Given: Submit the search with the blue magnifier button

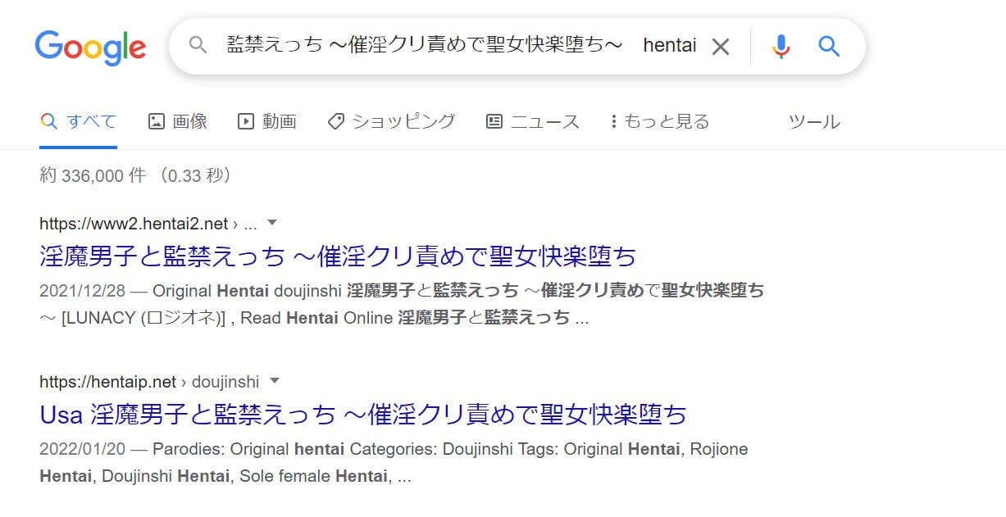Looking at the screenshot, I should click(x=830, y=47).
